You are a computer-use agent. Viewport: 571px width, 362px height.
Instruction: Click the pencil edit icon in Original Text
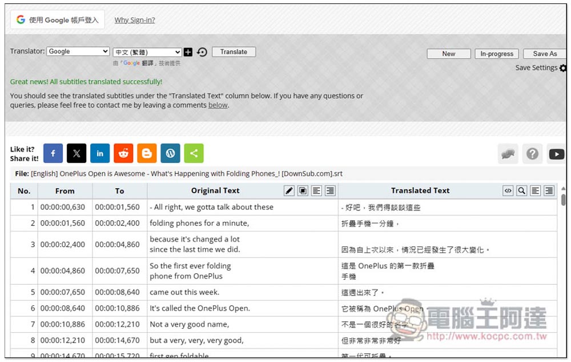289,190
